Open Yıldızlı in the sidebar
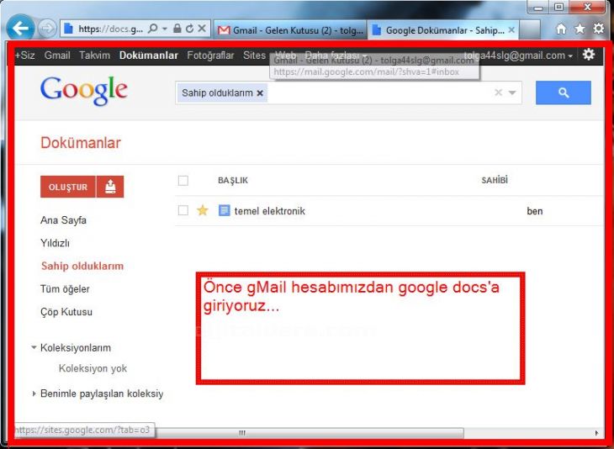The image size is (614, 449). 55,243
